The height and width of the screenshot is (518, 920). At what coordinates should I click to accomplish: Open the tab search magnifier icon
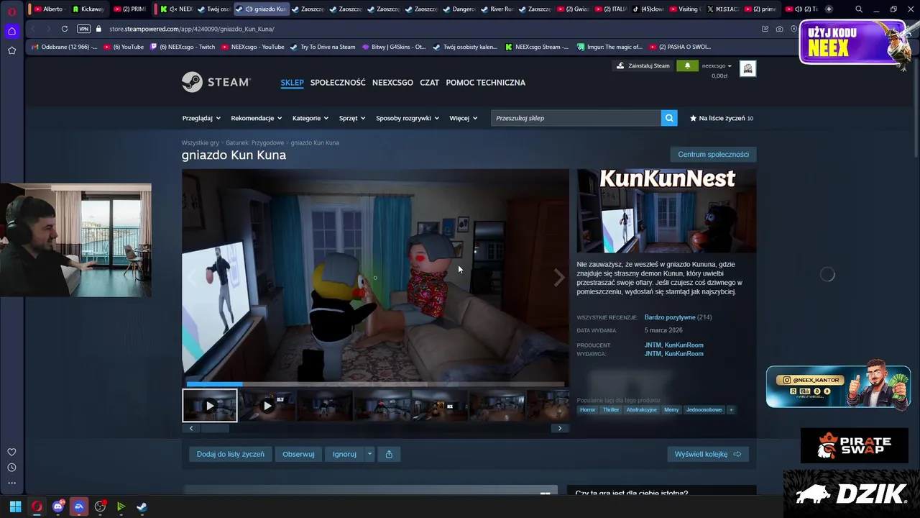click(859, 9)
